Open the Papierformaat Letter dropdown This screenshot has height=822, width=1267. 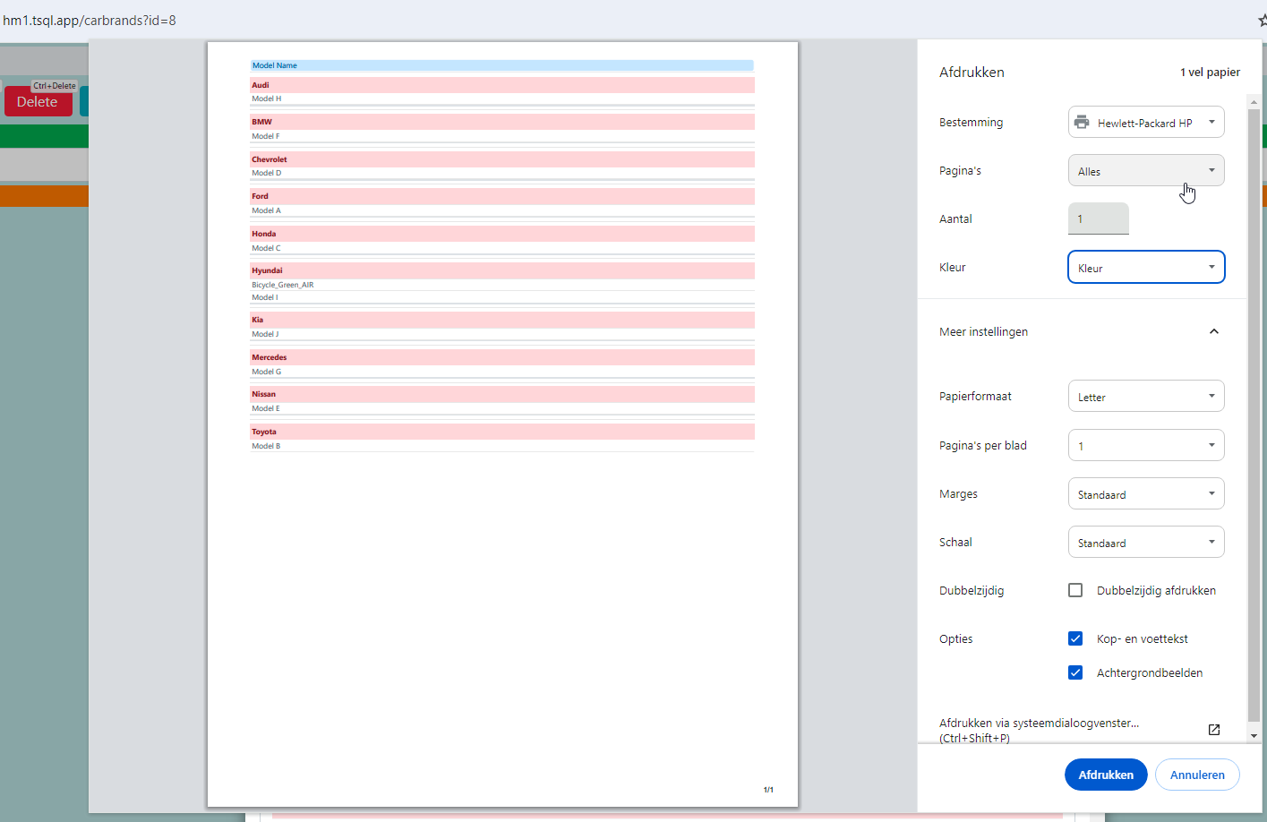coord(1146,397)
